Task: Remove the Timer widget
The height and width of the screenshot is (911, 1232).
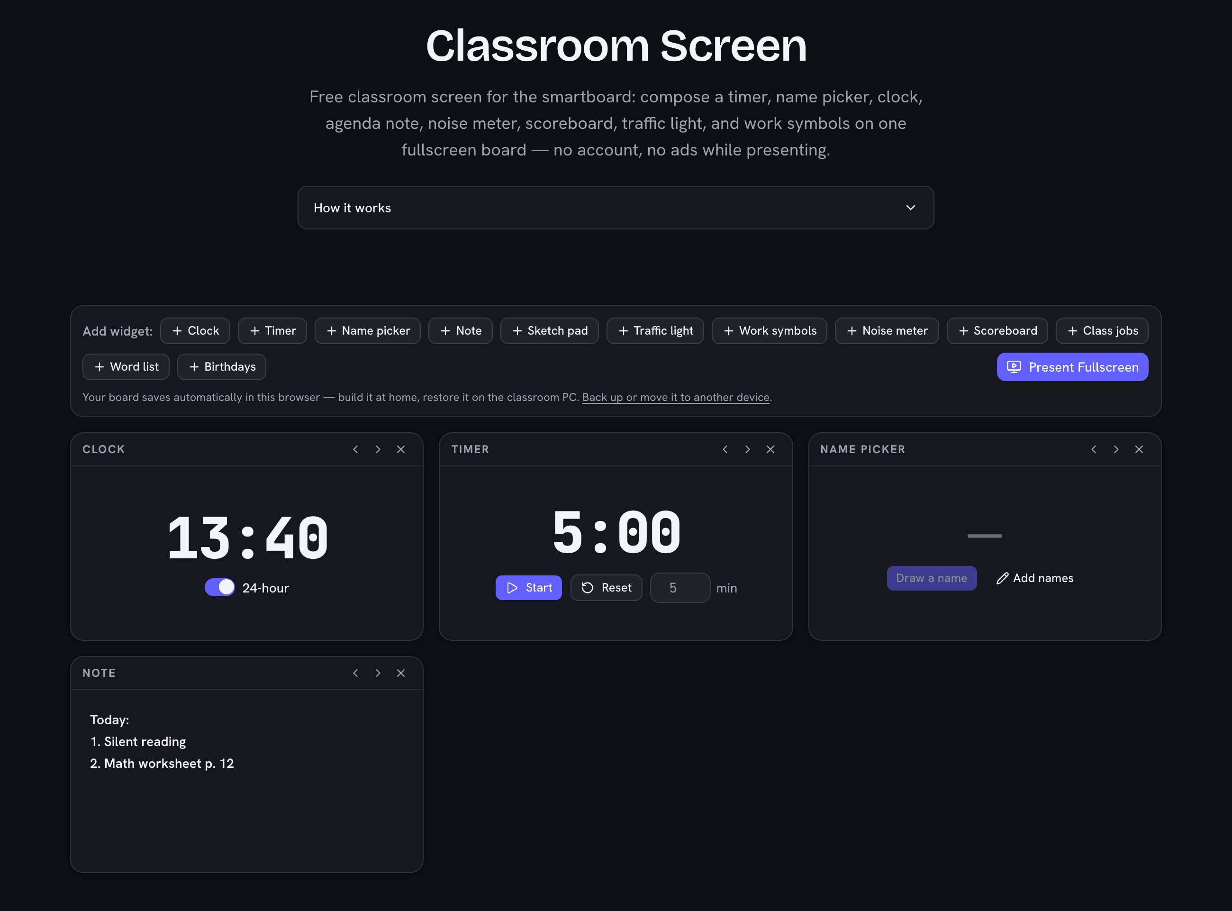Action: pyautogui.click(x=770, y=449)
